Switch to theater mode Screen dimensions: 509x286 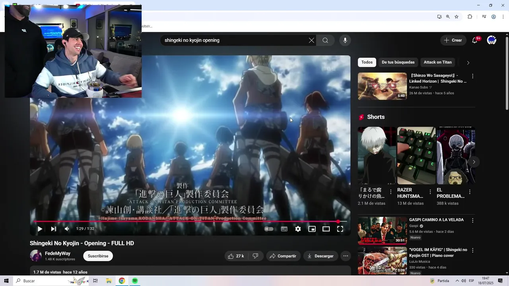click(326, 229)
